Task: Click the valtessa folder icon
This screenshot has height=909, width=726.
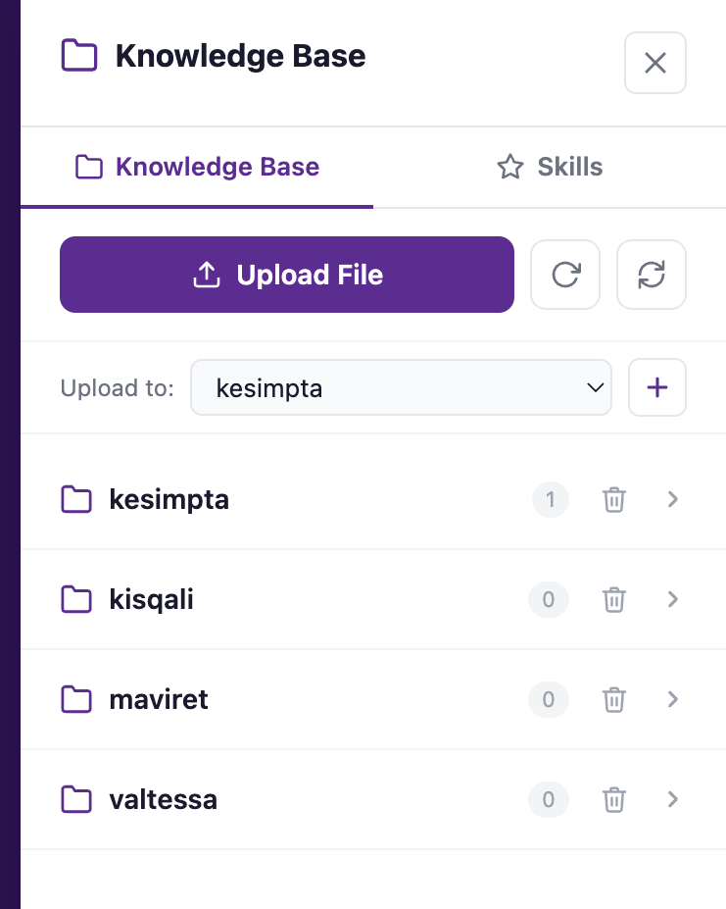Action: pyautogui.click(x=76, y=799)
